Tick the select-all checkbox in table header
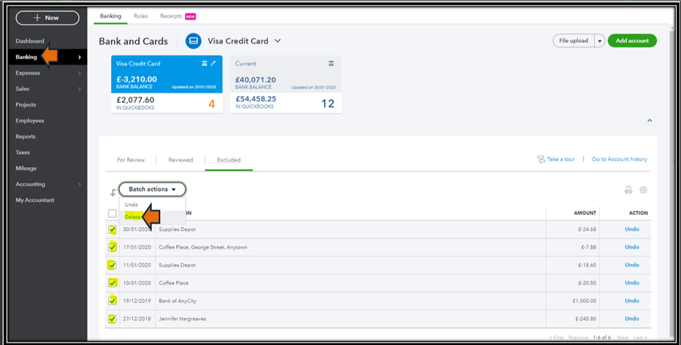This screenshot has height=345, width=681. tap(112, 213)
